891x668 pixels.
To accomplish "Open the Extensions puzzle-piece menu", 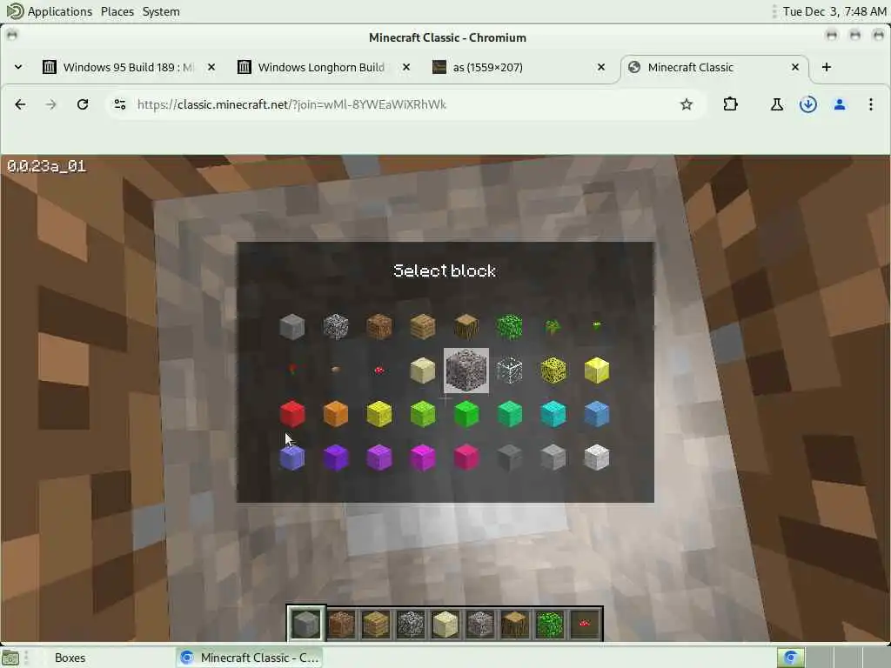I will [731, 104].
